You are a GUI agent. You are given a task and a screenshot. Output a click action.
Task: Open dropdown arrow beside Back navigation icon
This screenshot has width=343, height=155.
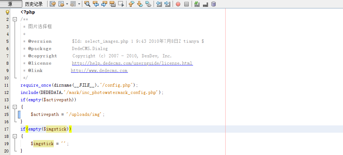[67, 4]
